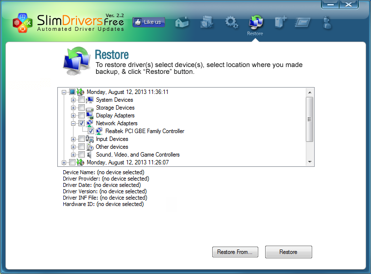Select the Input Devices row
The width and height of the screenshot is (371, 274).
click(112, 139)
